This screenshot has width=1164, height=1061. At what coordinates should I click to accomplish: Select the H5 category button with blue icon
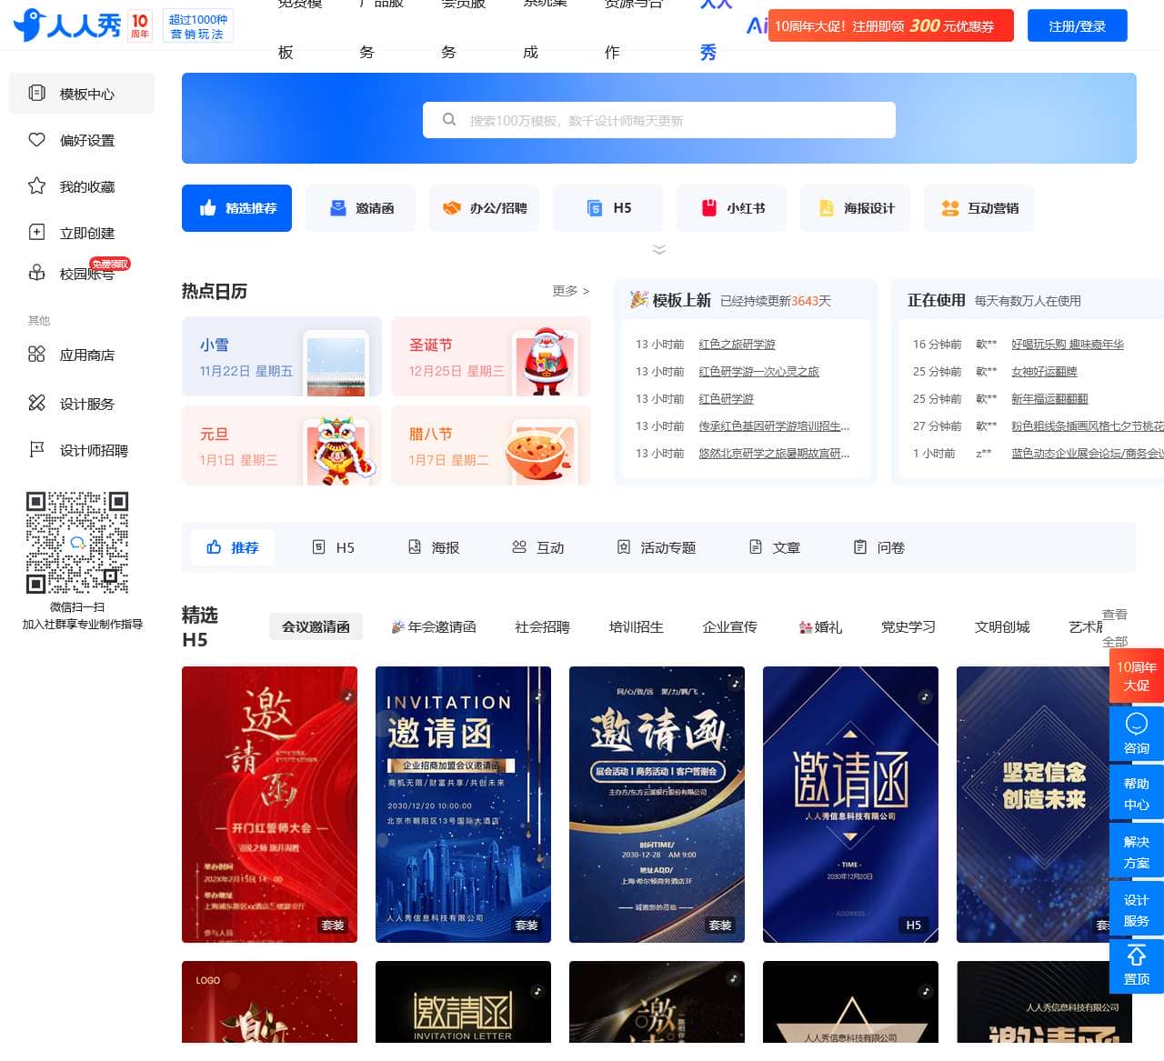(x=607, y=208)
